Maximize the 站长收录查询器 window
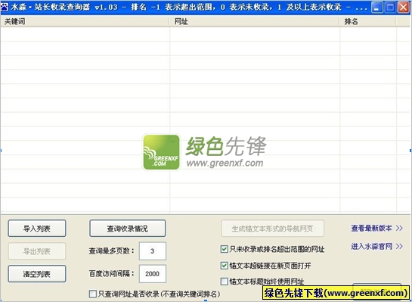 pos(390,7)
